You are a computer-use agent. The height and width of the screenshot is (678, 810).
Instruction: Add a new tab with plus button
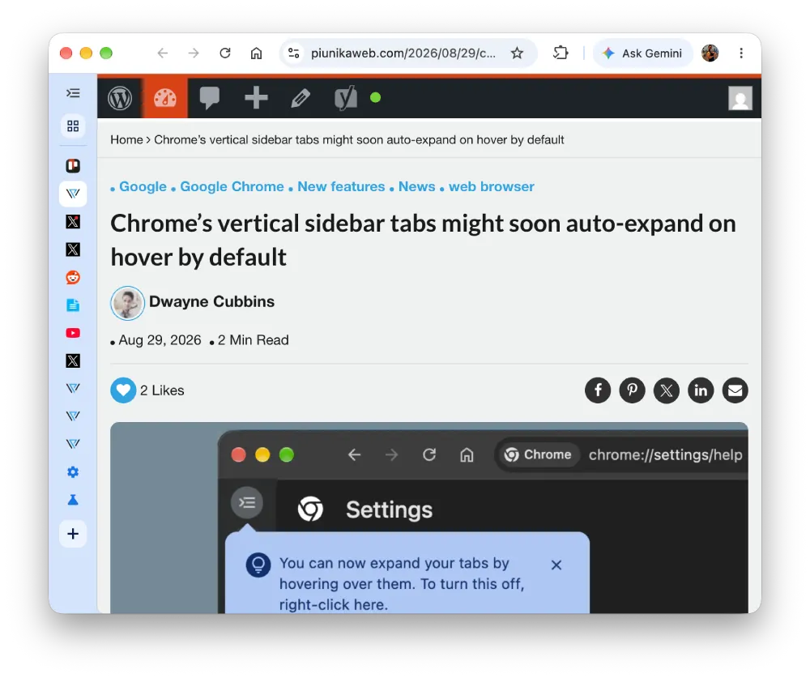(x=73, y=534)
